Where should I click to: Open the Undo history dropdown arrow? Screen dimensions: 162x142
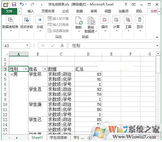click(26, 4)
